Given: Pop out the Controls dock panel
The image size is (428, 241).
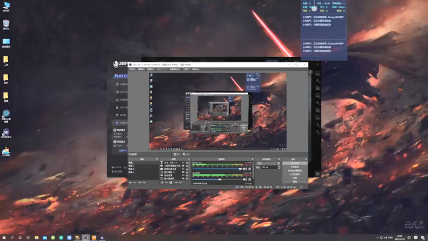Looking at the screenshot, I should (x=306, y=159).
